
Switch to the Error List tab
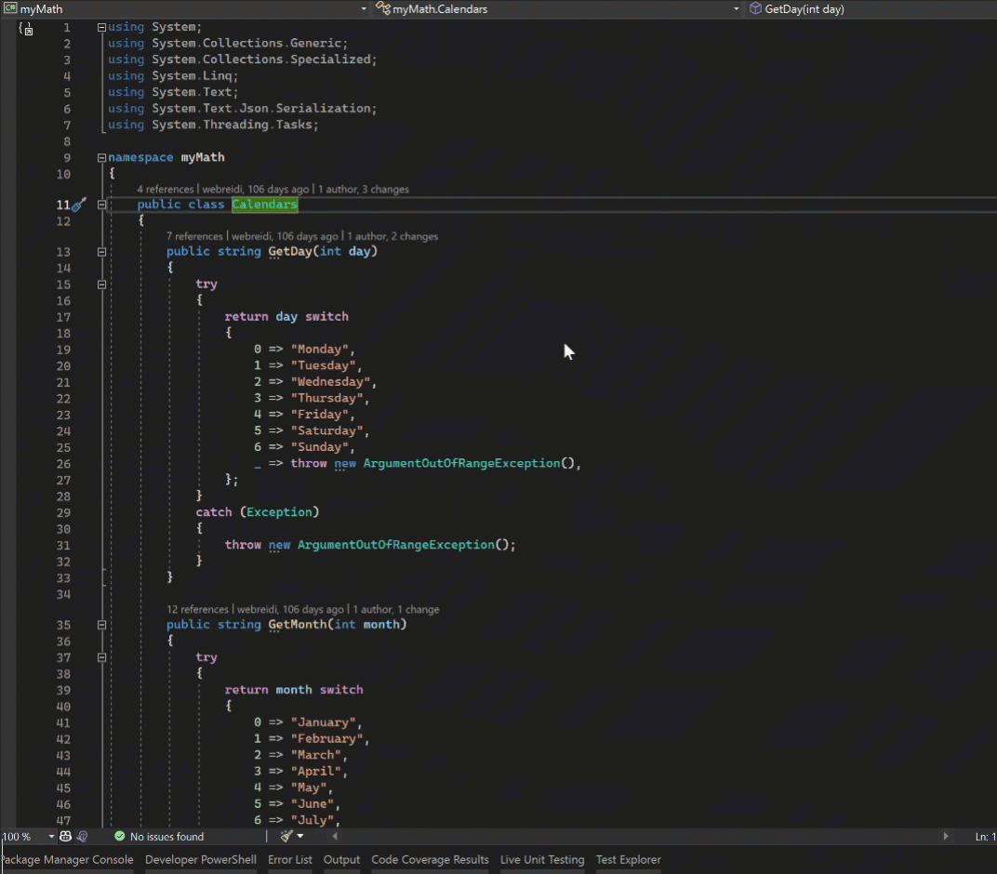tap(289, 859)
